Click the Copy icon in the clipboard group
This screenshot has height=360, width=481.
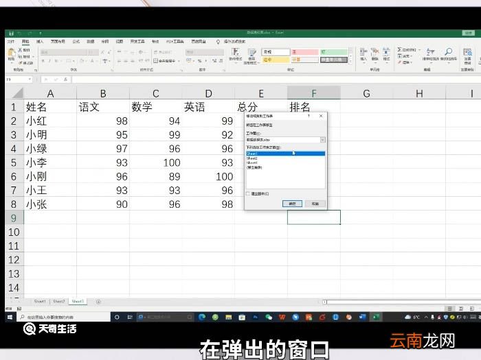[x=20, y=57]
